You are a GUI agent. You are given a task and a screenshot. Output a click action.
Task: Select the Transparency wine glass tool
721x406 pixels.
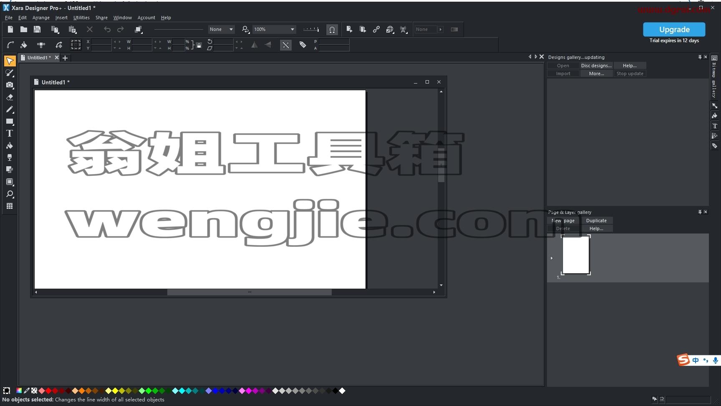coord(10,157)
